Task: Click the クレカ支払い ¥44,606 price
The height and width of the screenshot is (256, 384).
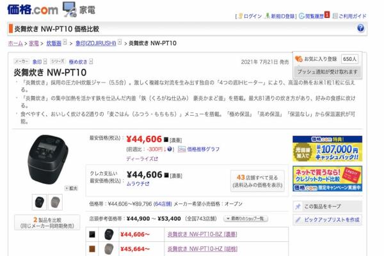Action: (x=144, y=175)
